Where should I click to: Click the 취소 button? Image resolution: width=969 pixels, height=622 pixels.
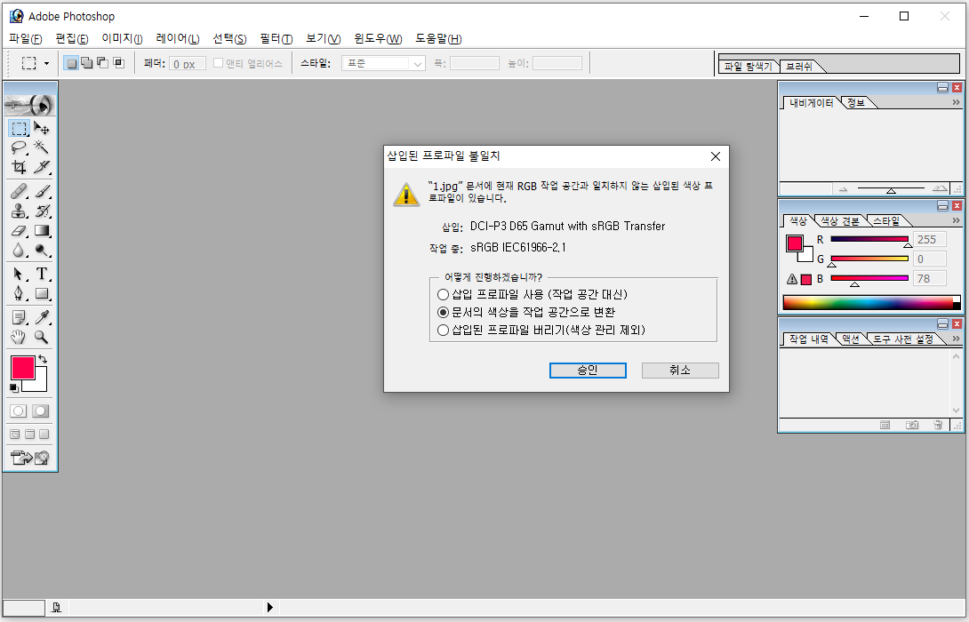pyautogui.click(x=680, y=370)
